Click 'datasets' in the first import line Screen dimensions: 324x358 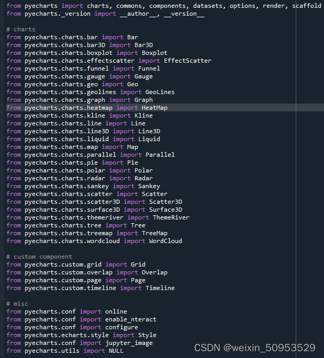point(208,6)
